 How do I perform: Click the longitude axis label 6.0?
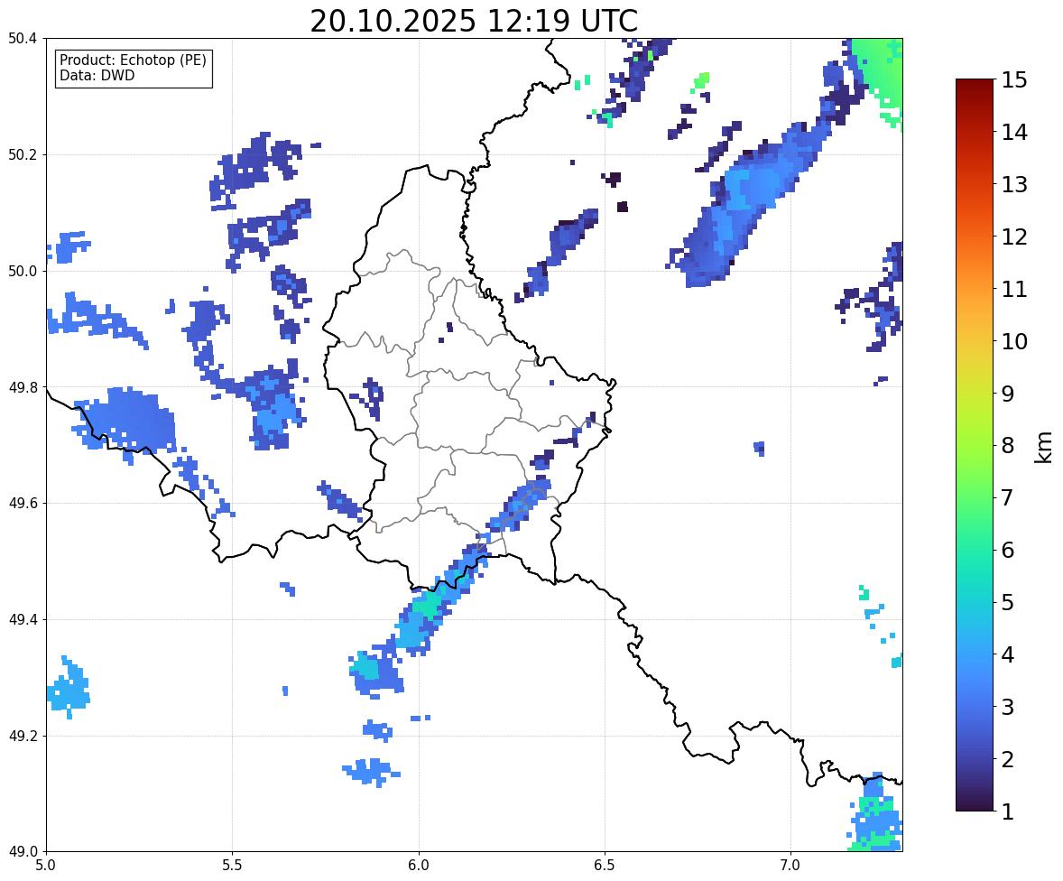coord(419,866)
